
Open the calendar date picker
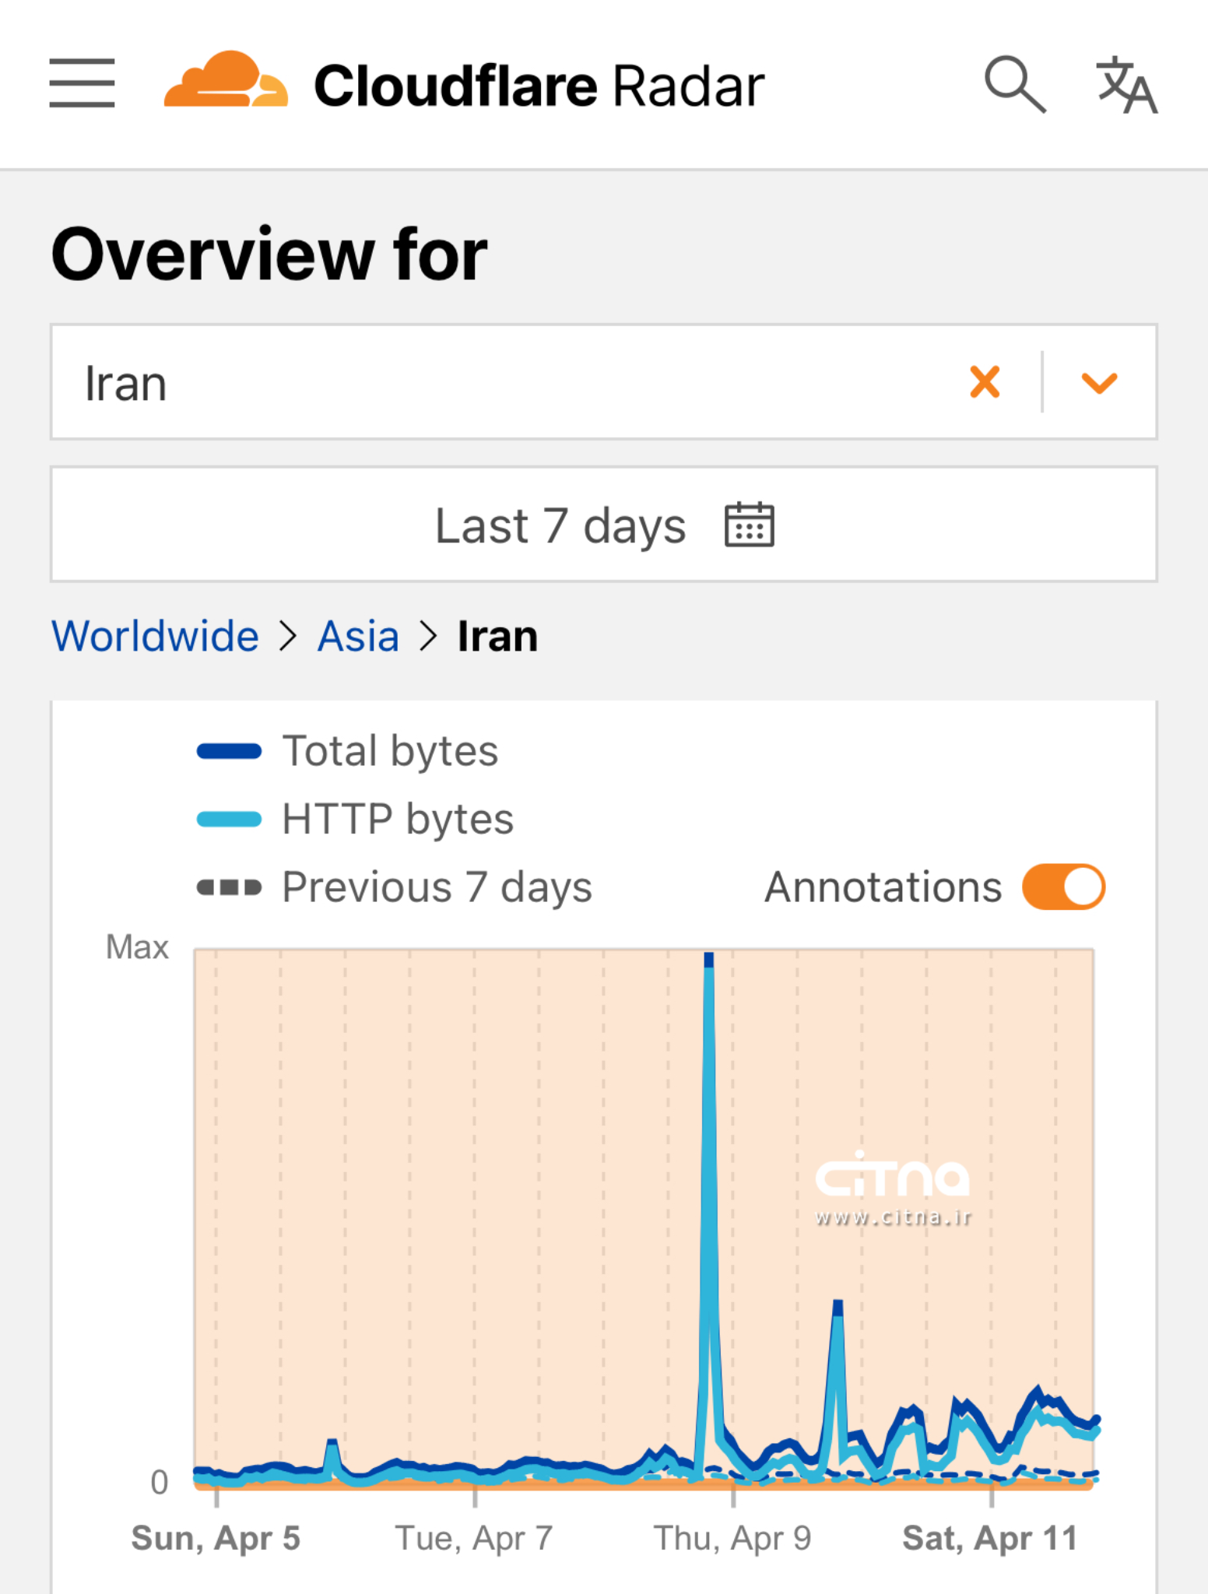point(748,525)
